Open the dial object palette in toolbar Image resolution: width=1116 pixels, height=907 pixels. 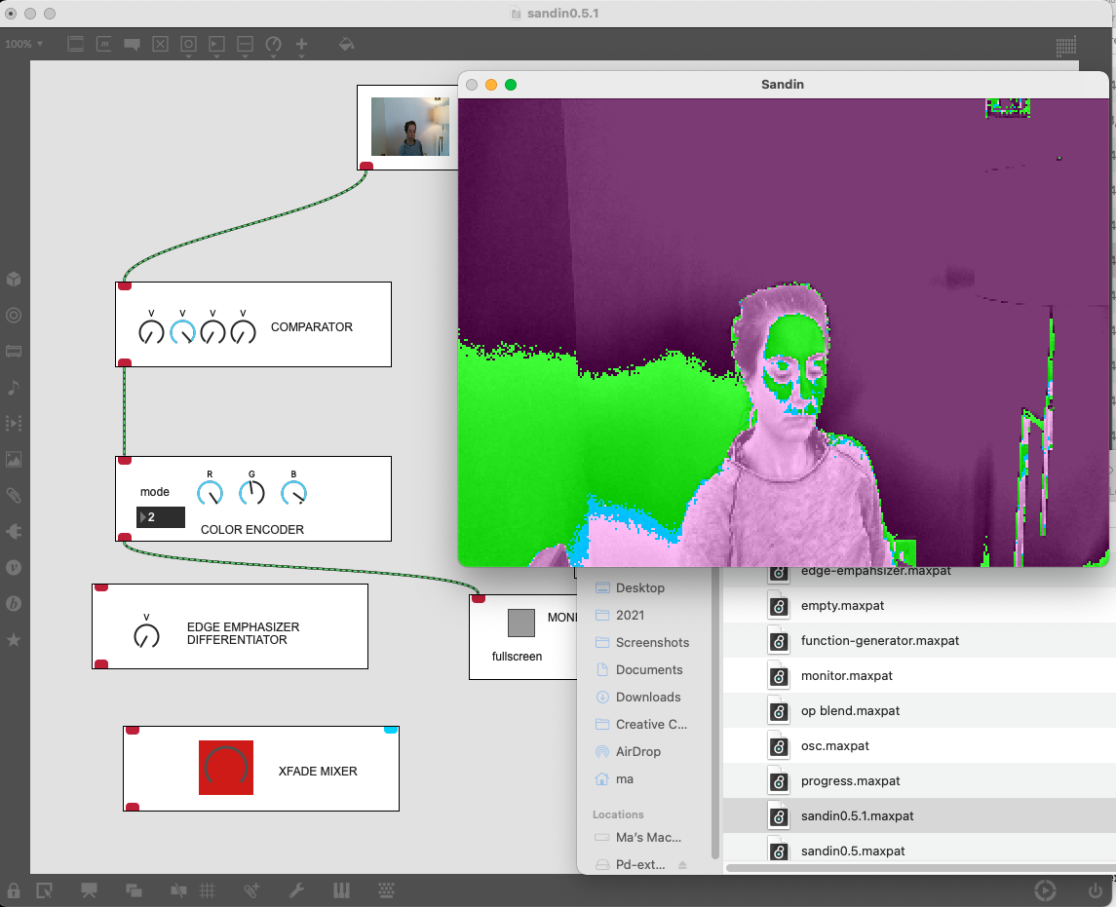[273, 44]
